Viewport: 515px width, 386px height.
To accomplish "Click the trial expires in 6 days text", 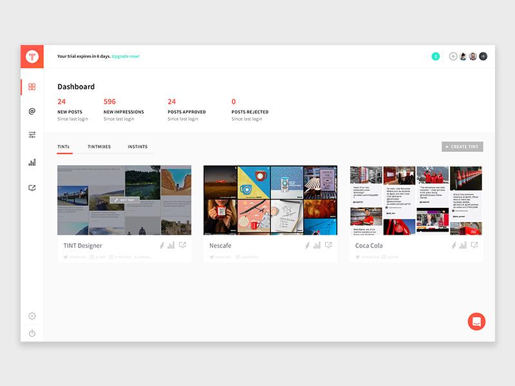I will (x=84, y=56).
